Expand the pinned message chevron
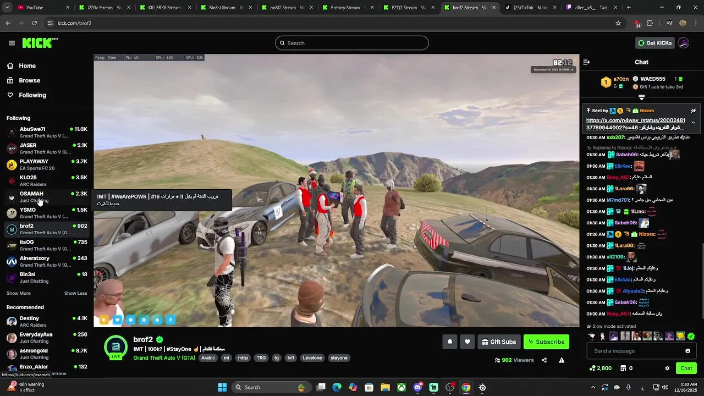This screenshot has width=704, height=396. click(693, 123)
